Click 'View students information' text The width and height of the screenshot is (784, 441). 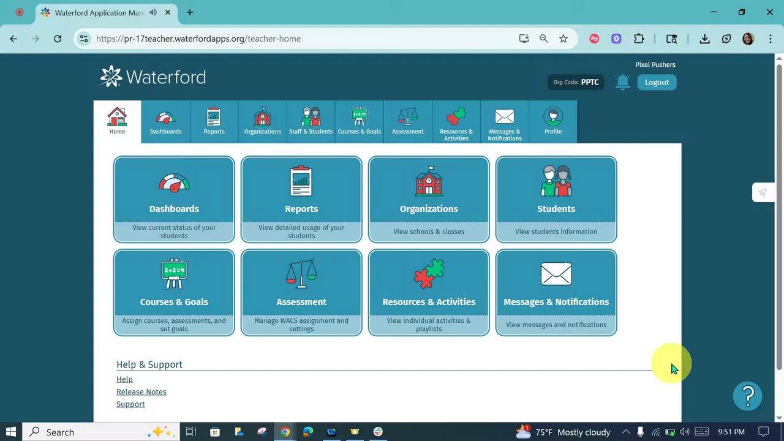[556, 232]
